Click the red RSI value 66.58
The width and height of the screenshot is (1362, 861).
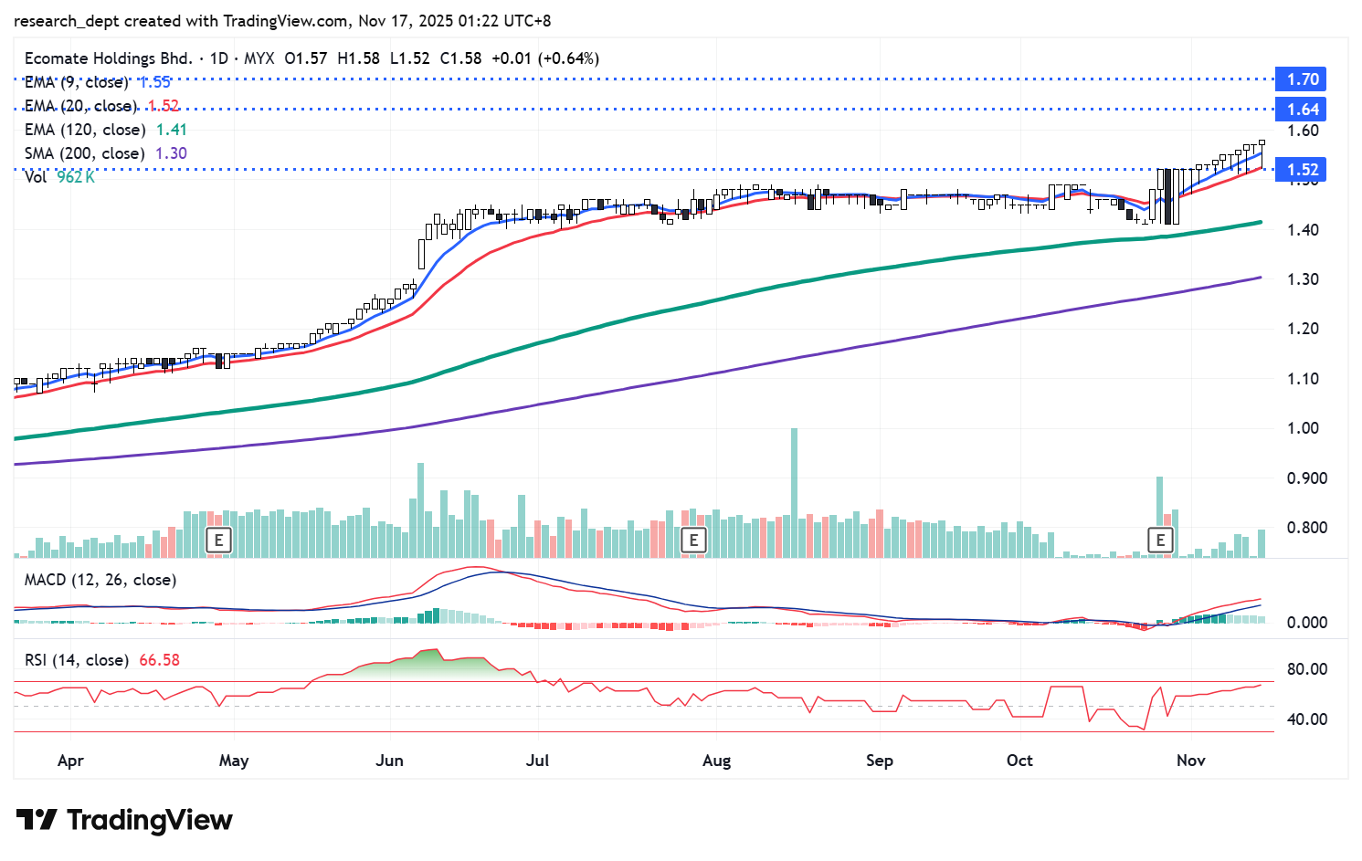pos(159,659)
